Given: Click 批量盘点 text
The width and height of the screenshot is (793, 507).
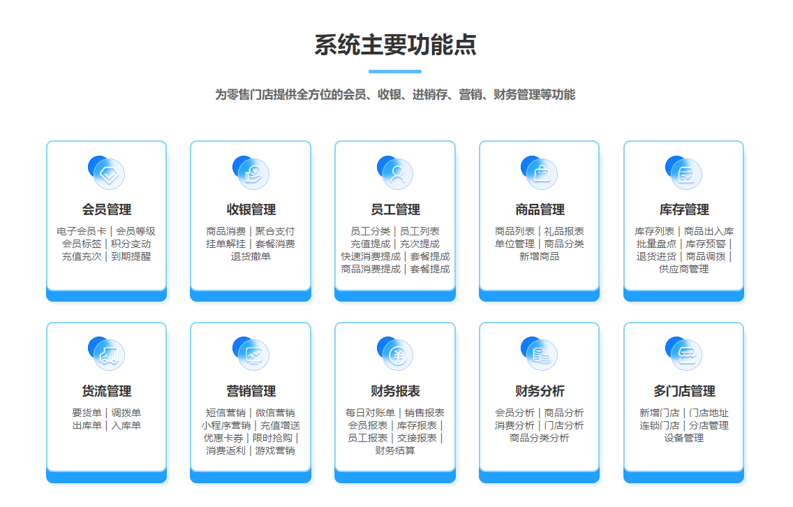Looking at the screenshot, I should [x=656, y=244].
